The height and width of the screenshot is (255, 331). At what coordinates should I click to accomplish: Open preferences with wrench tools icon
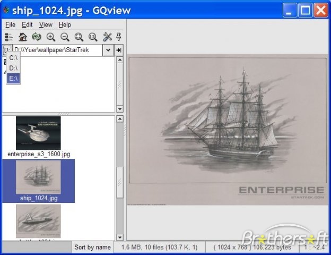107,37
